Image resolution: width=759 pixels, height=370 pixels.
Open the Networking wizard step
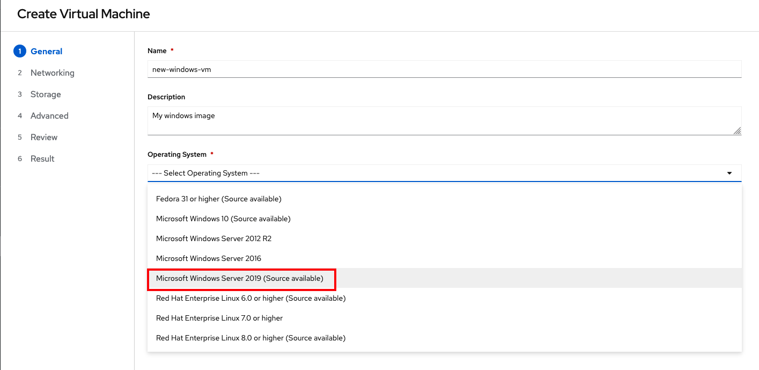(x=52, y=73)
